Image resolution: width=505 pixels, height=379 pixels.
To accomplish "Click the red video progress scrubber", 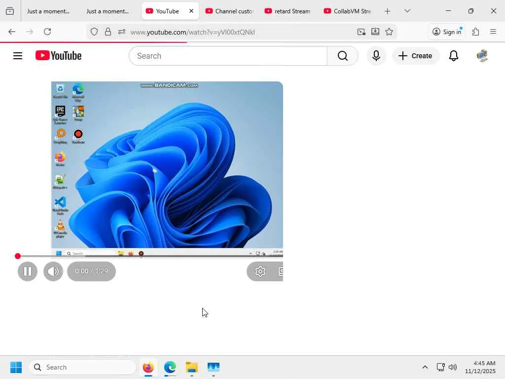I will click(x=18, y=256).
